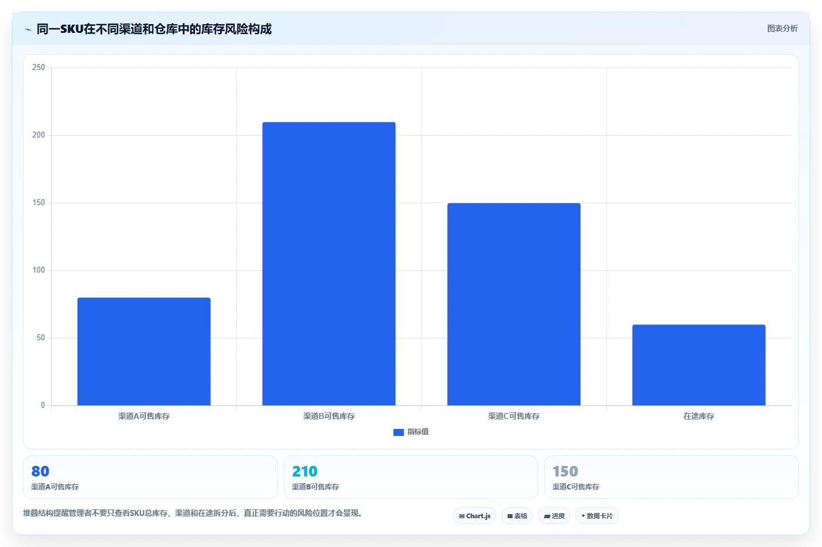This screenshot has width=822, height=547.
Task: Click the x-axis label 渠道C可售库存
Action: (x=514, y=416)
